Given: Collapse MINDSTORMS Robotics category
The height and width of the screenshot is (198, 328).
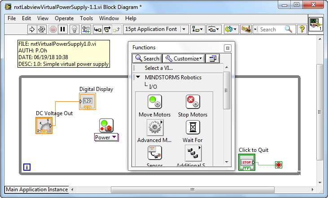Looking at the screenshot, I should click(x=138, y=77).
